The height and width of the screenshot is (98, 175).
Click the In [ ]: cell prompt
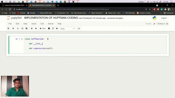pos(19,39)
